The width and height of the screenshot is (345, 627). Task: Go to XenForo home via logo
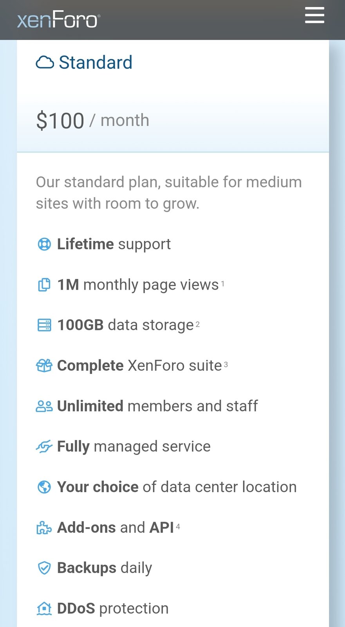[x=59, y=20]
